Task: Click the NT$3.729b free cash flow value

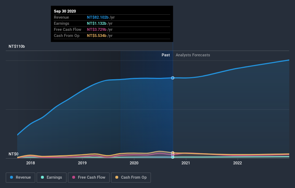Action: click(x=97, y=29)
